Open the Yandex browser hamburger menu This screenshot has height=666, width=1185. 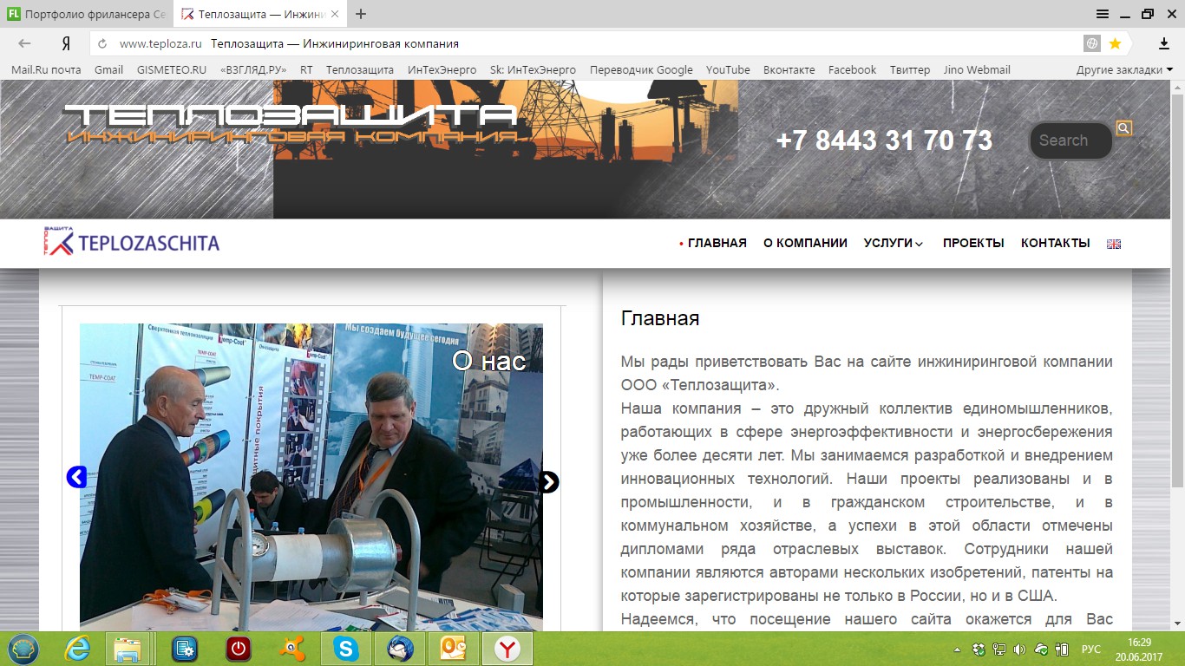[1103, 14]
